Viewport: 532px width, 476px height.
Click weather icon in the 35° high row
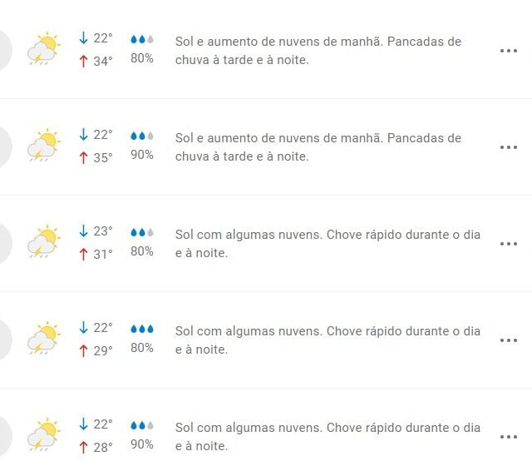(44, 145)
